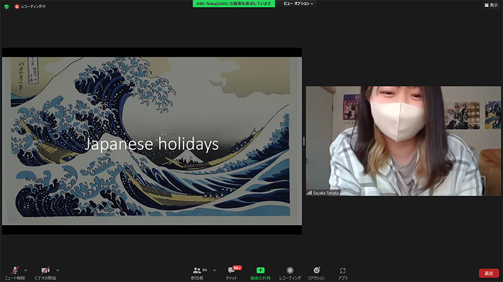Click the 99+ chat notification badge
The width and height of the screenshot is (503, 282).
pyautogui.click(x=237, y=268)
